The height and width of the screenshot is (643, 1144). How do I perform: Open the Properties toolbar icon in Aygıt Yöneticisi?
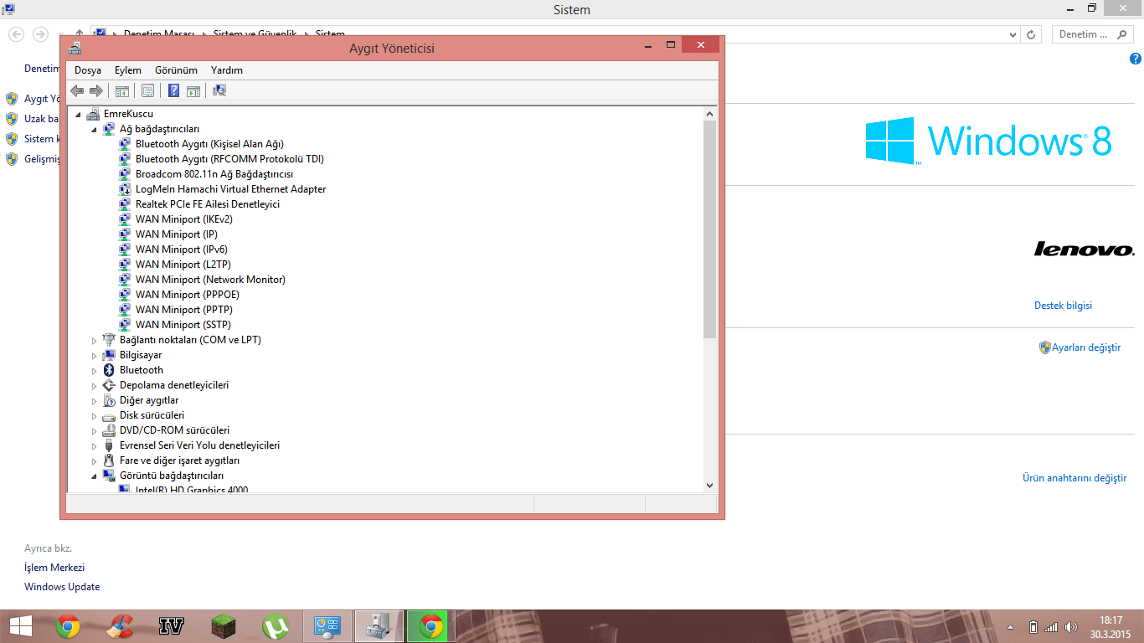(x=147, y=90)
